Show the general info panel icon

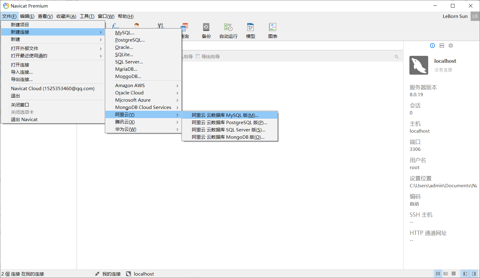[x=432, y=46]
